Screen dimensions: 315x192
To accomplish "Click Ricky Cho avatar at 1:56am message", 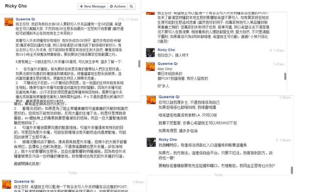I will (x=151, y=142).
